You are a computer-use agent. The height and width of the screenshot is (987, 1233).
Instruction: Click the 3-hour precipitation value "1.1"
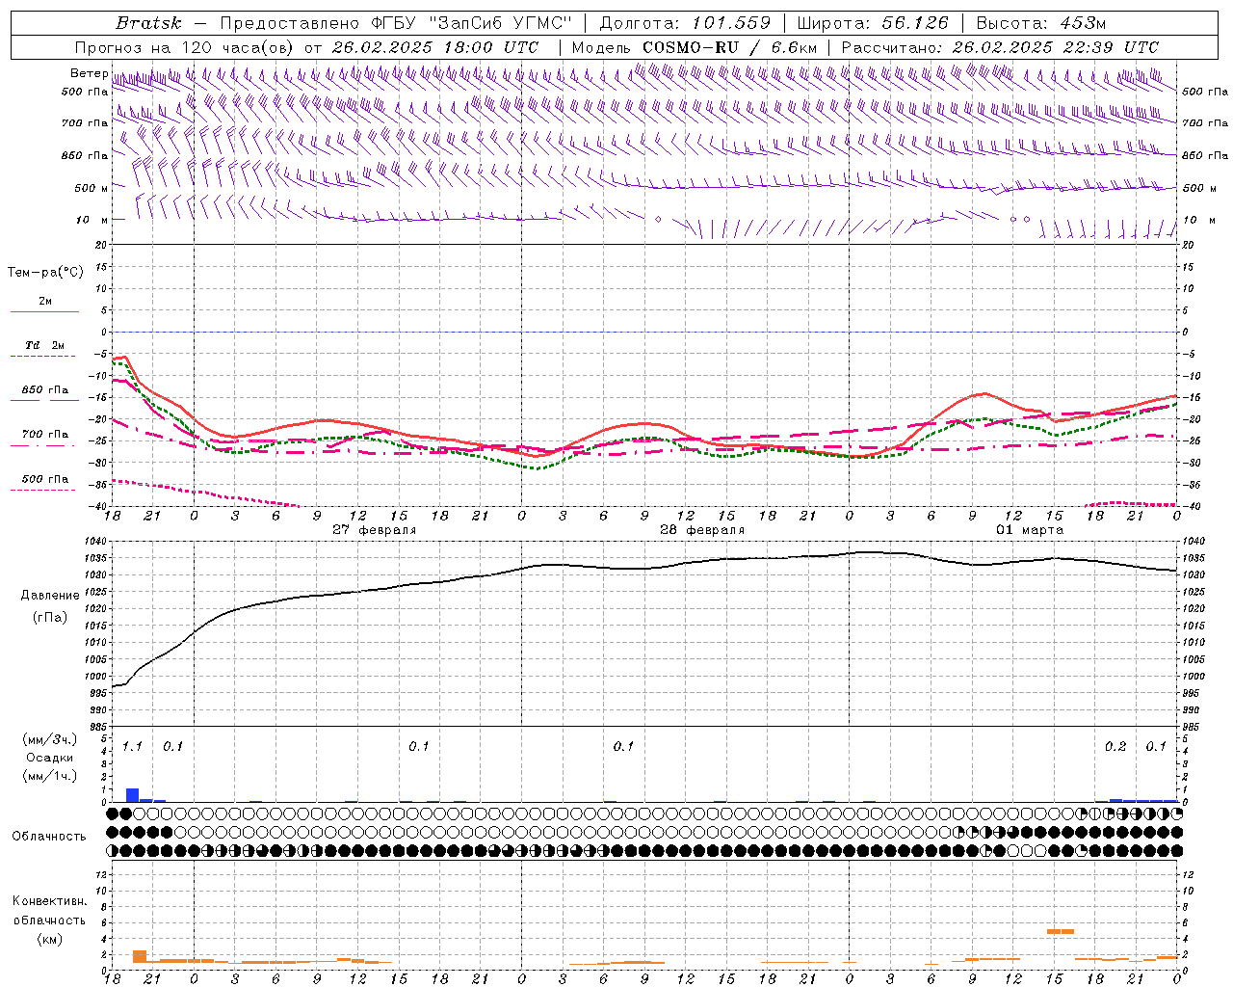click(x=132, y=747)
